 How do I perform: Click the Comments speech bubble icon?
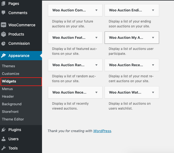(4, 13)
